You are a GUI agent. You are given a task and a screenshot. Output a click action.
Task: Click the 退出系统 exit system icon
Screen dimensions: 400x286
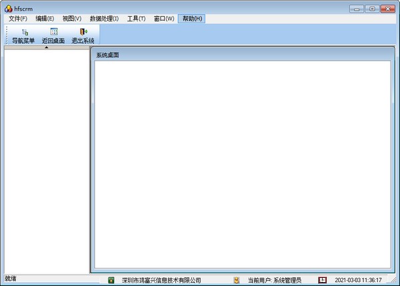pos(83,32)
